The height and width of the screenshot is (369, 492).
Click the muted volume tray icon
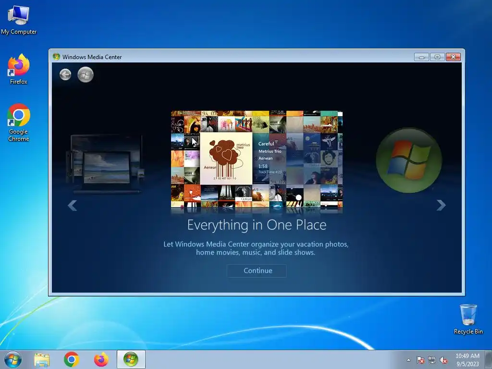point(443,360)
